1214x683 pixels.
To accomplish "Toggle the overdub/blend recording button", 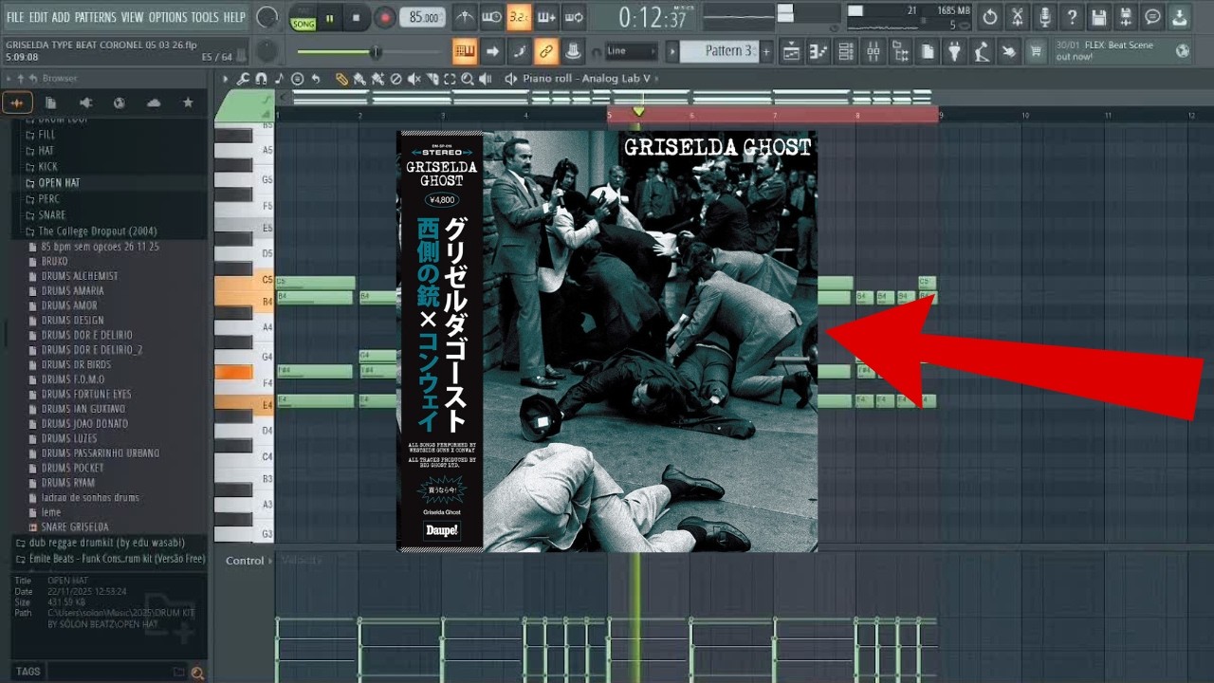I will (x=546, y=17).
